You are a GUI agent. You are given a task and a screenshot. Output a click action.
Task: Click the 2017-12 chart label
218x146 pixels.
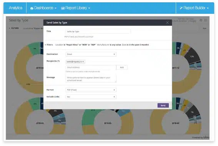[176, 68]
